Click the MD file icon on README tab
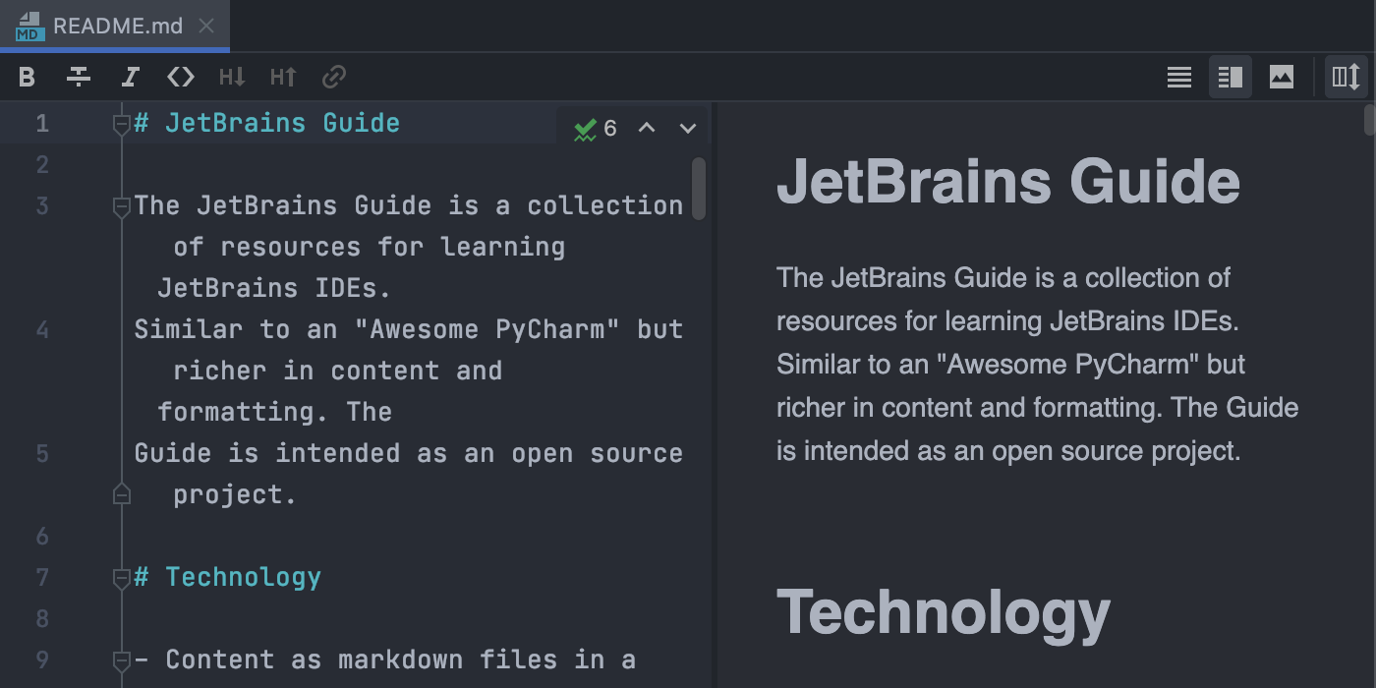The width and height of the screenshot is (1376, 688). coord(30,27)
